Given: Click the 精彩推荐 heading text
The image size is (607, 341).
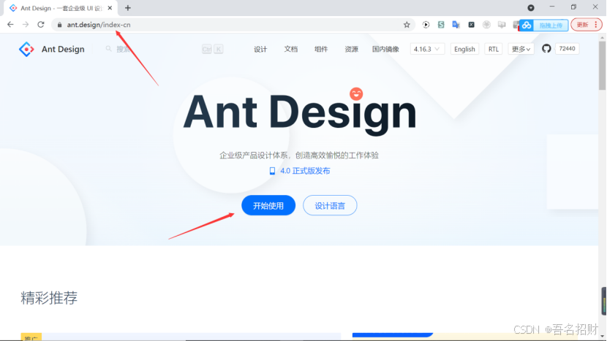Looking at the screenshot, I should click(49, 298).
